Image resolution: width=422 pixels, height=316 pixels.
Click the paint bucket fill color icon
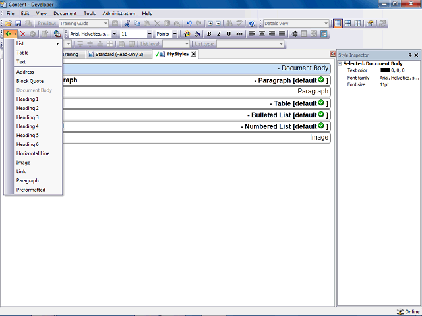(x=197, y=34)
